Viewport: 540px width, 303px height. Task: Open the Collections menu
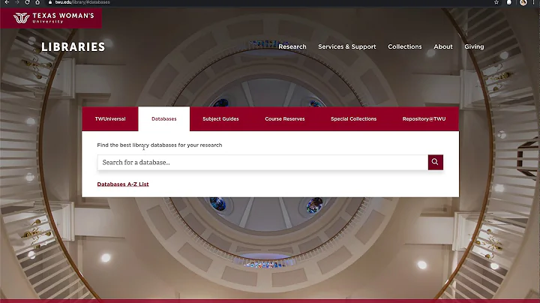(405, 46)
